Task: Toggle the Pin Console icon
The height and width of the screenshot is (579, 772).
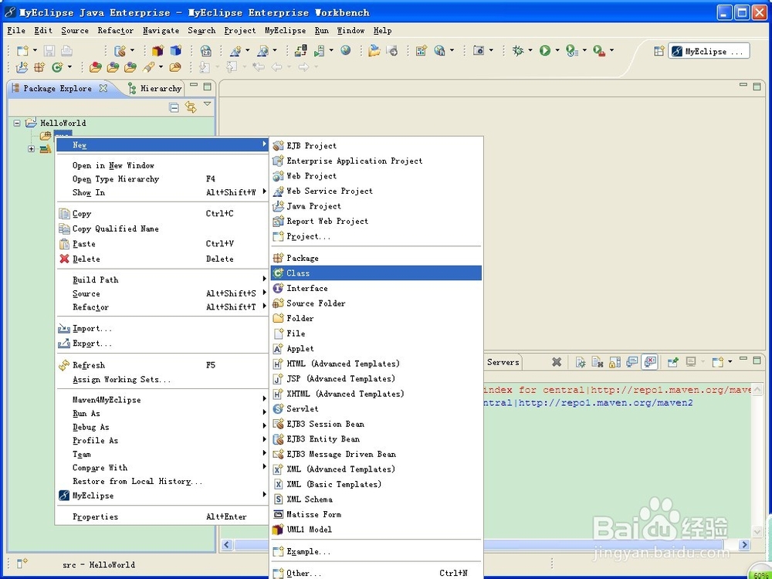Action: click(x=672, y=362)
